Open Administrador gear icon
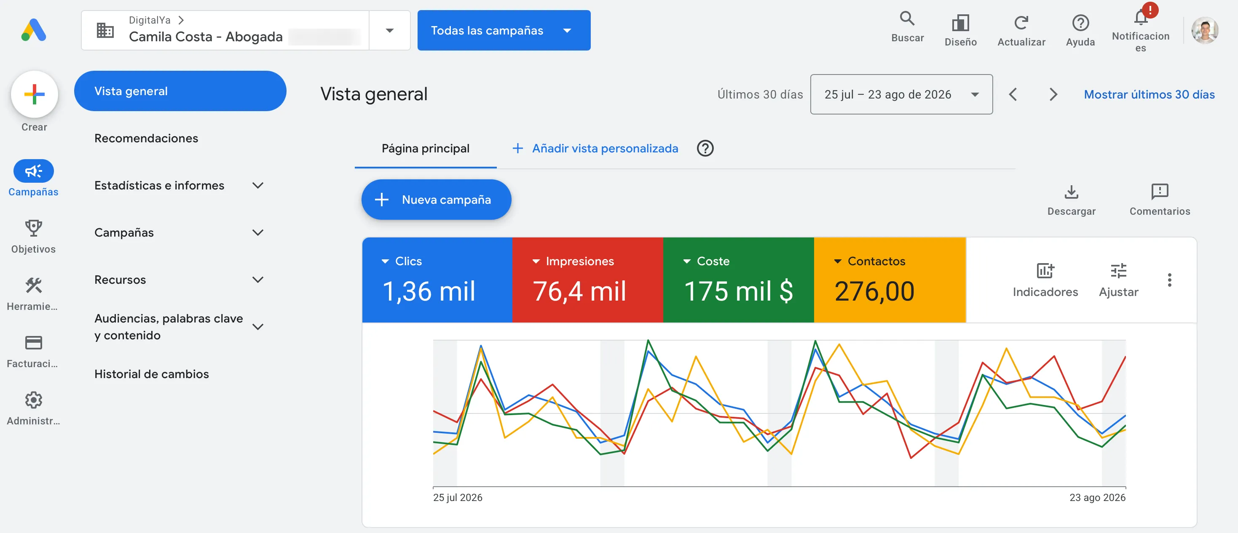1238x533 pixels. point(33,400)
